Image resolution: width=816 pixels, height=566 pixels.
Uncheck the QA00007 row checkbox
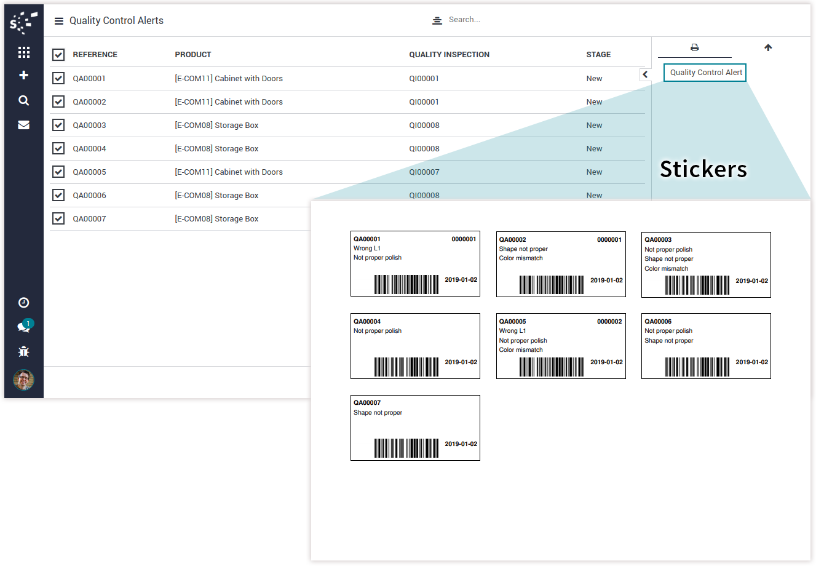tap(58, 218)
